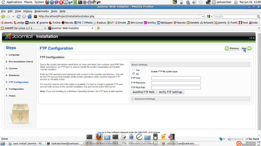Close the Joomla! Web Installer tab
Viewport: 261px width, 146px height.
click(92, 28)
